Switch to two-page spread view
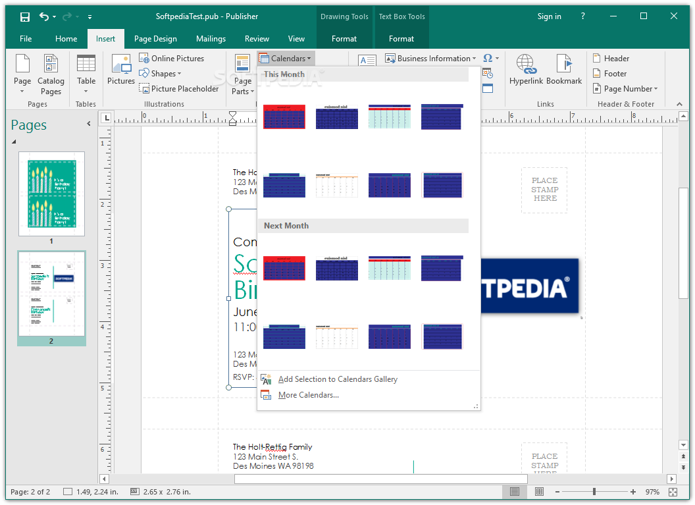This screenshot has height=505, width=695. coord(539,491)
